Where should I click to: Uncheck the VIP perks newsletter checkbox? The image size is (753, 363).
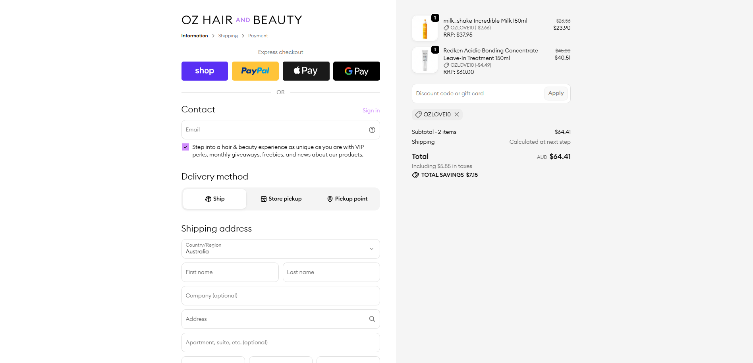185,147
